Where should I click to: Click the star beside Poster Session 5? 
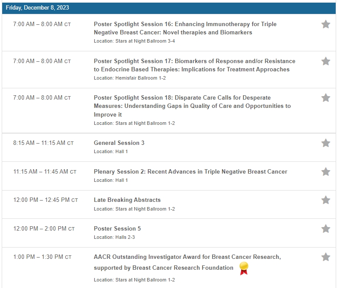[326, 229]
